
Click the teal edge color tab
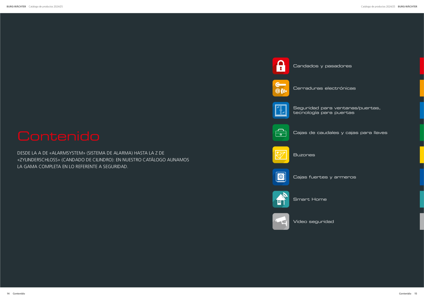pos(422,199)
